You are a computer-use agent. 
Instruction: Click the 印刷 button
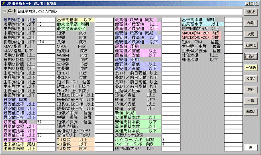pos(251,23)
